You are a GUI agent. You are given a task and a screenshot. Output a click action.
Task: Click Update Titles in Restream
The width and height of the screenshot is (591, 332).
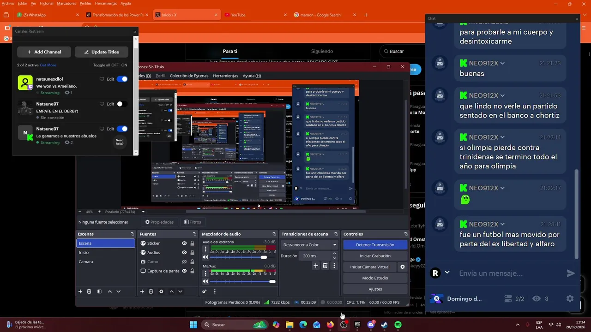102,52
